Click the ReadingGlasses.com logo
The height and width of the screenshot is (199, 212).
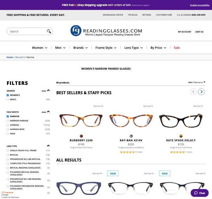(106, 31)
